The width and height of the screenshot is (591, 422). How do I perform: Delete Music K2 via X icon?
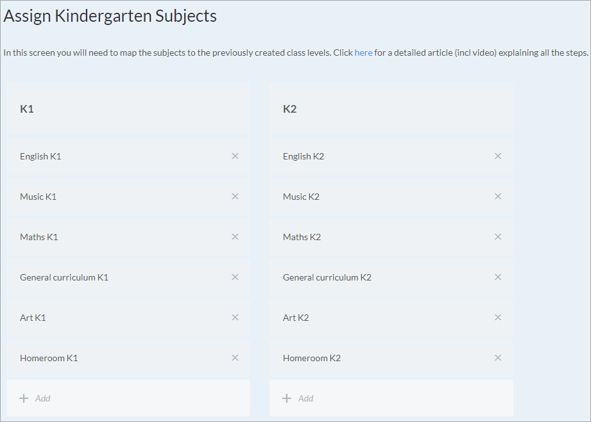click(498, 197)
